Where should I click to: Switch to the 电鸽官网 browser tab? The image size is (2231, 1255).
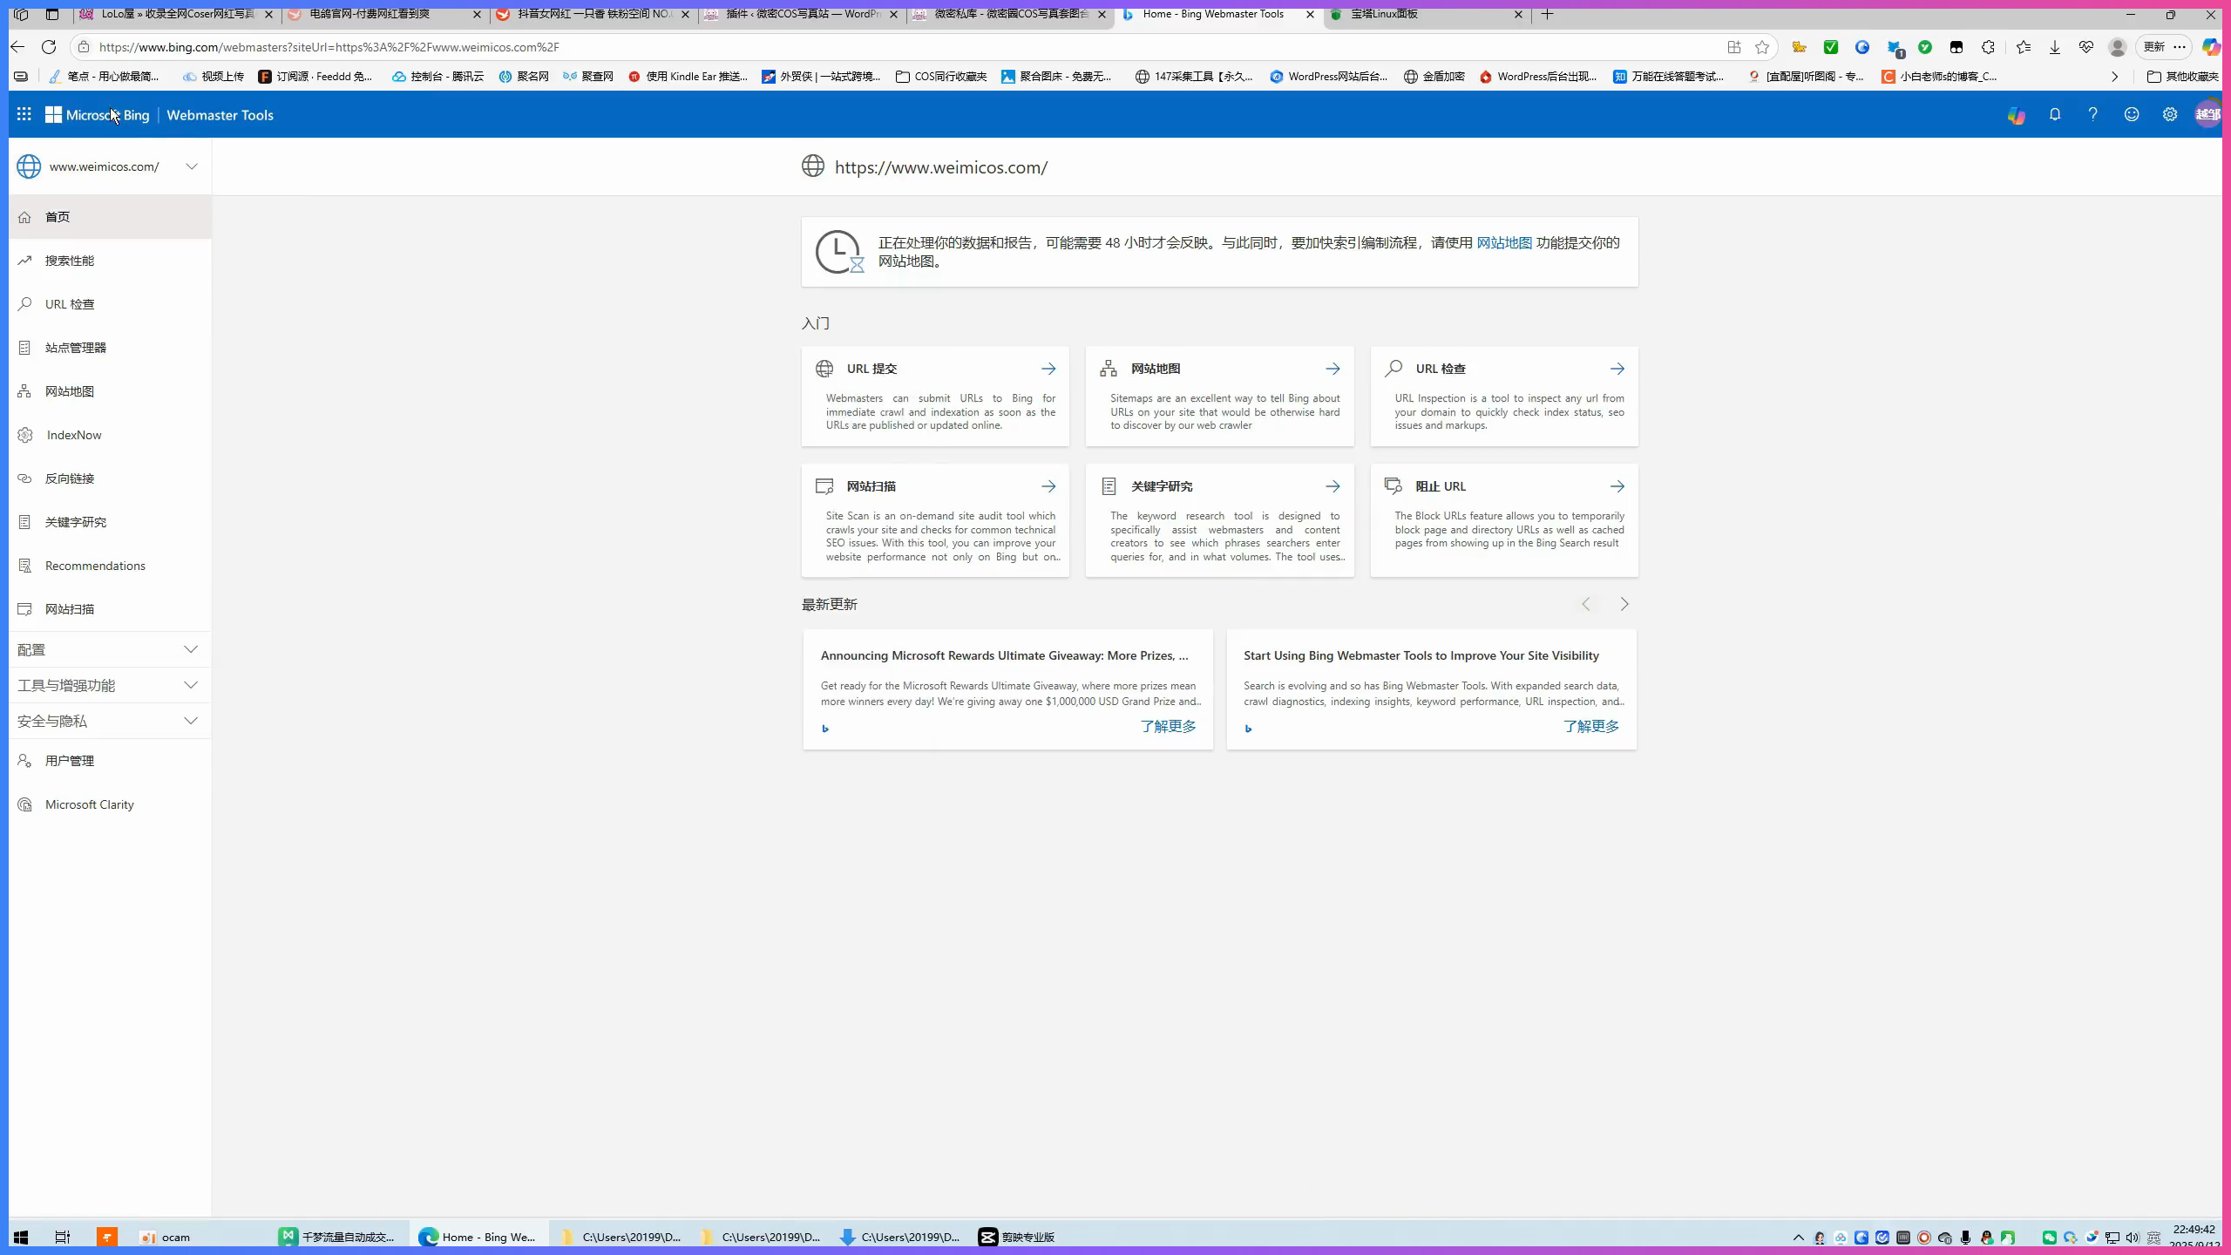(x=385, y=14)
